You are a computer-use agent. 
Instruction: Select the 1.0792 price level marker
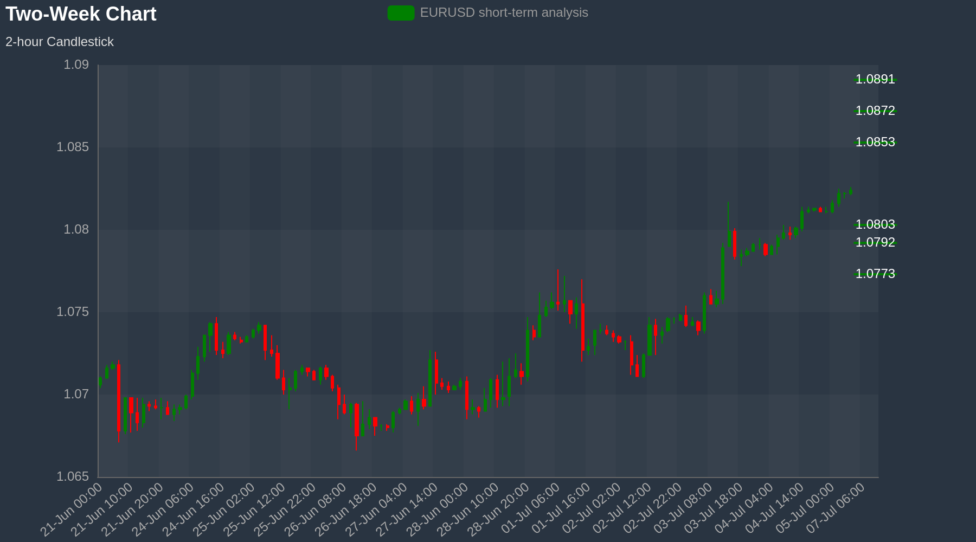pyautogui.click(x=875, y=242)
